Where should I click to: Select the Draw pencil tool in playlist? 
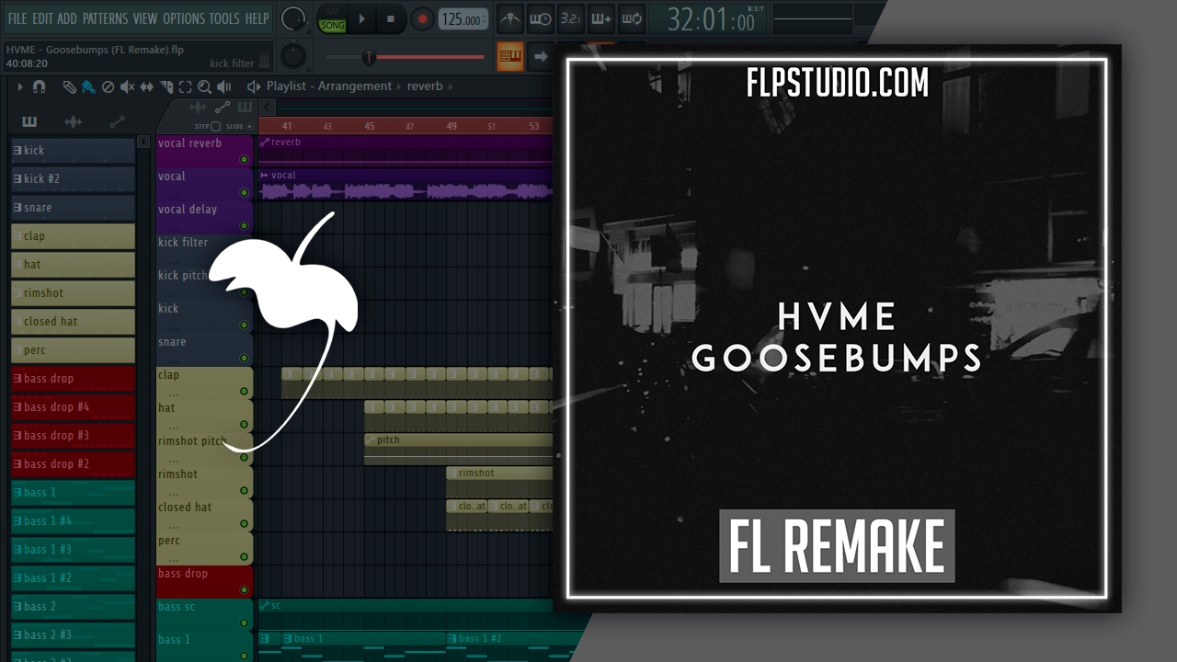click(70, 86)
